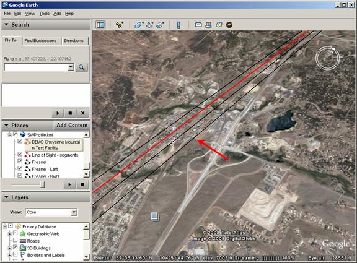The image size is (357, 263).
Task: Click the Line of Sight path icon
Action: [x=27, y=155]
